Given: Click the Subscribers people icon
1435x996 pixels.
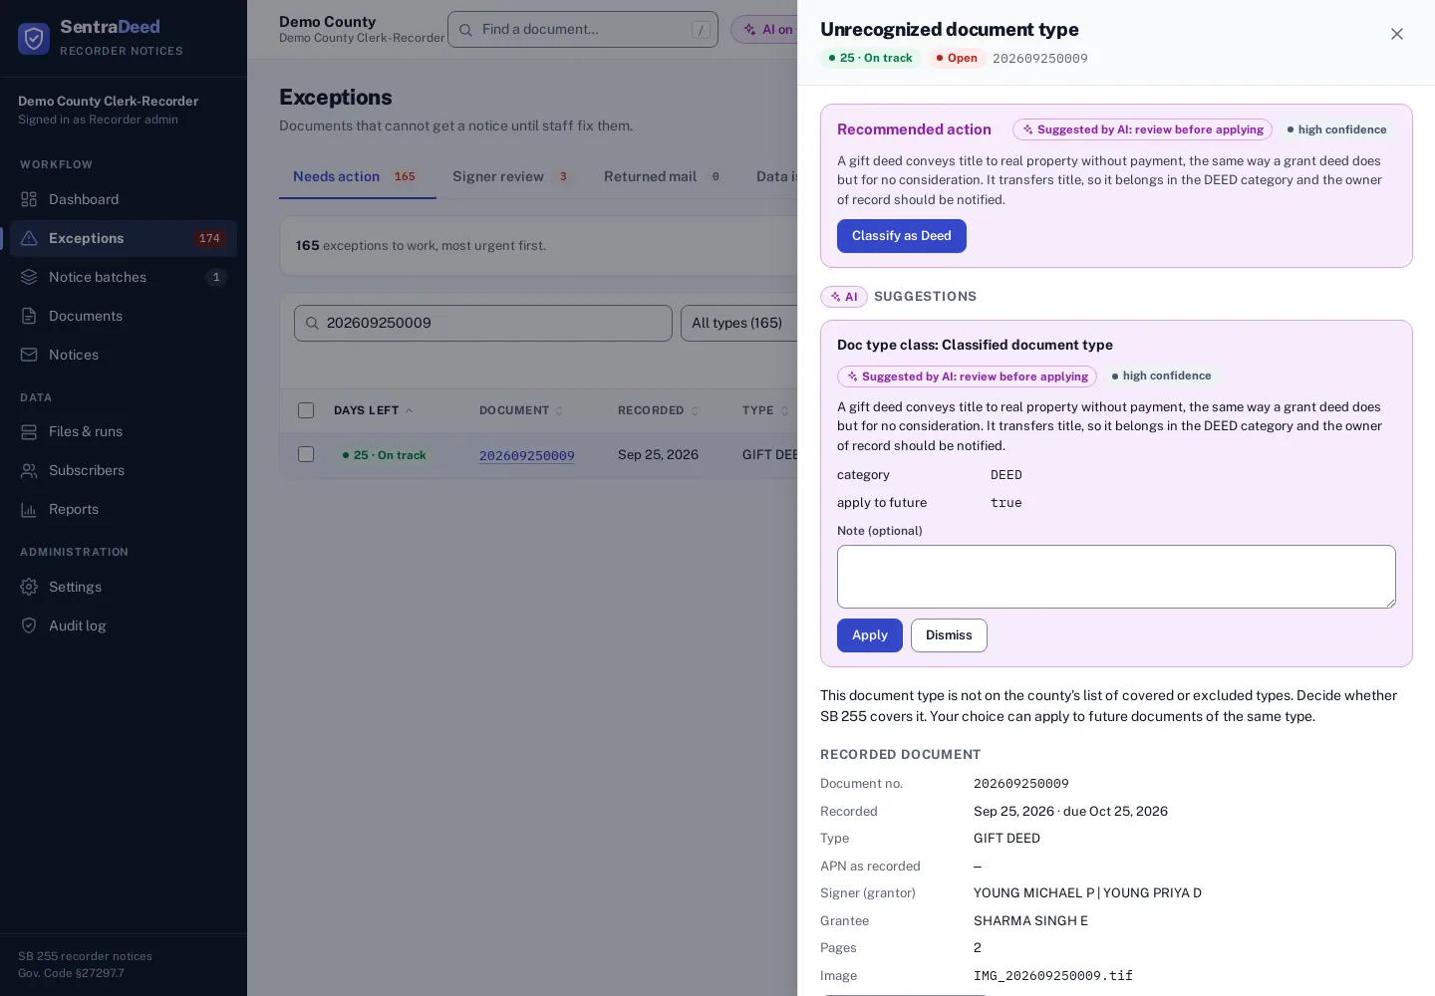Looking at the screenshot, I should point(29,470).
